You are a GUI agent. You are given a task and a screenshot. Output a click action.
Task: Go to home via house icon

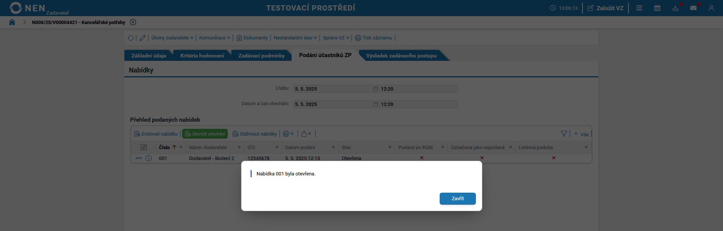pyautogui.click(x=12, y=22)
